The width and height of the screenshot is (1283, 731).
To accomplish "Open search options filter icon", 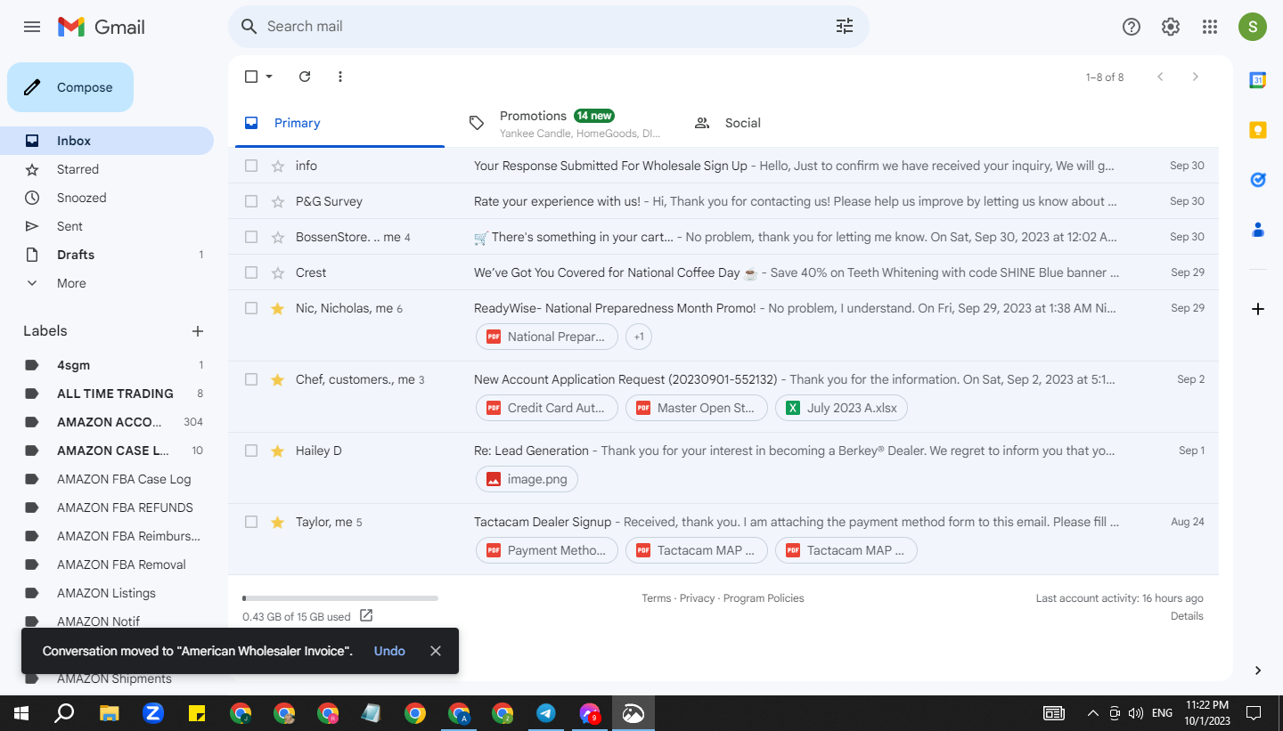I will point(845,27).
